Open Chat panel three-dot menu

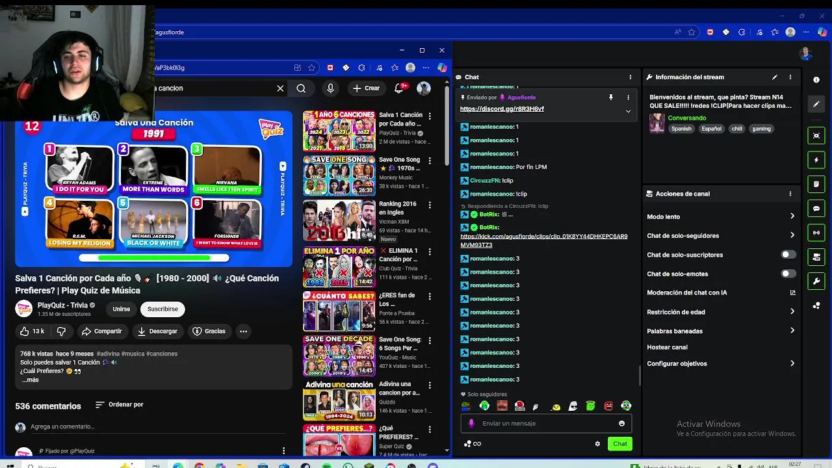630,77
